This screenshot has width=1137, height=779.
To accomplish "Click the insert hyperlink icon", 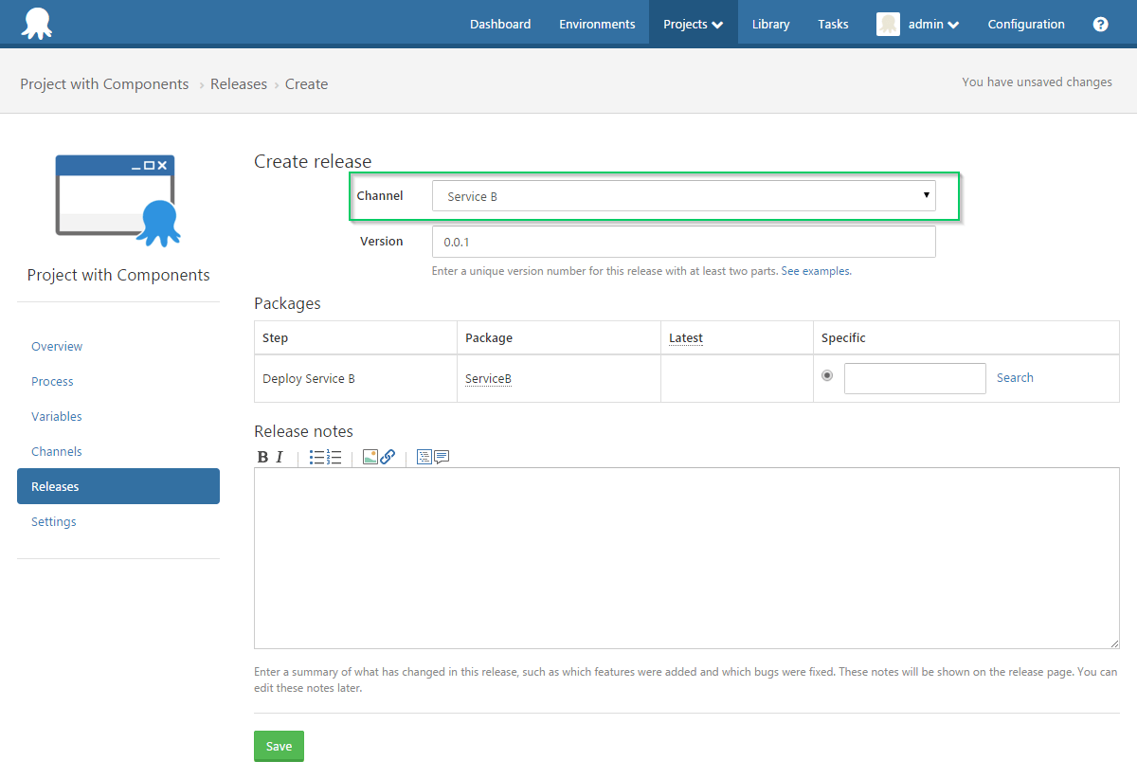I will (388, 457).
